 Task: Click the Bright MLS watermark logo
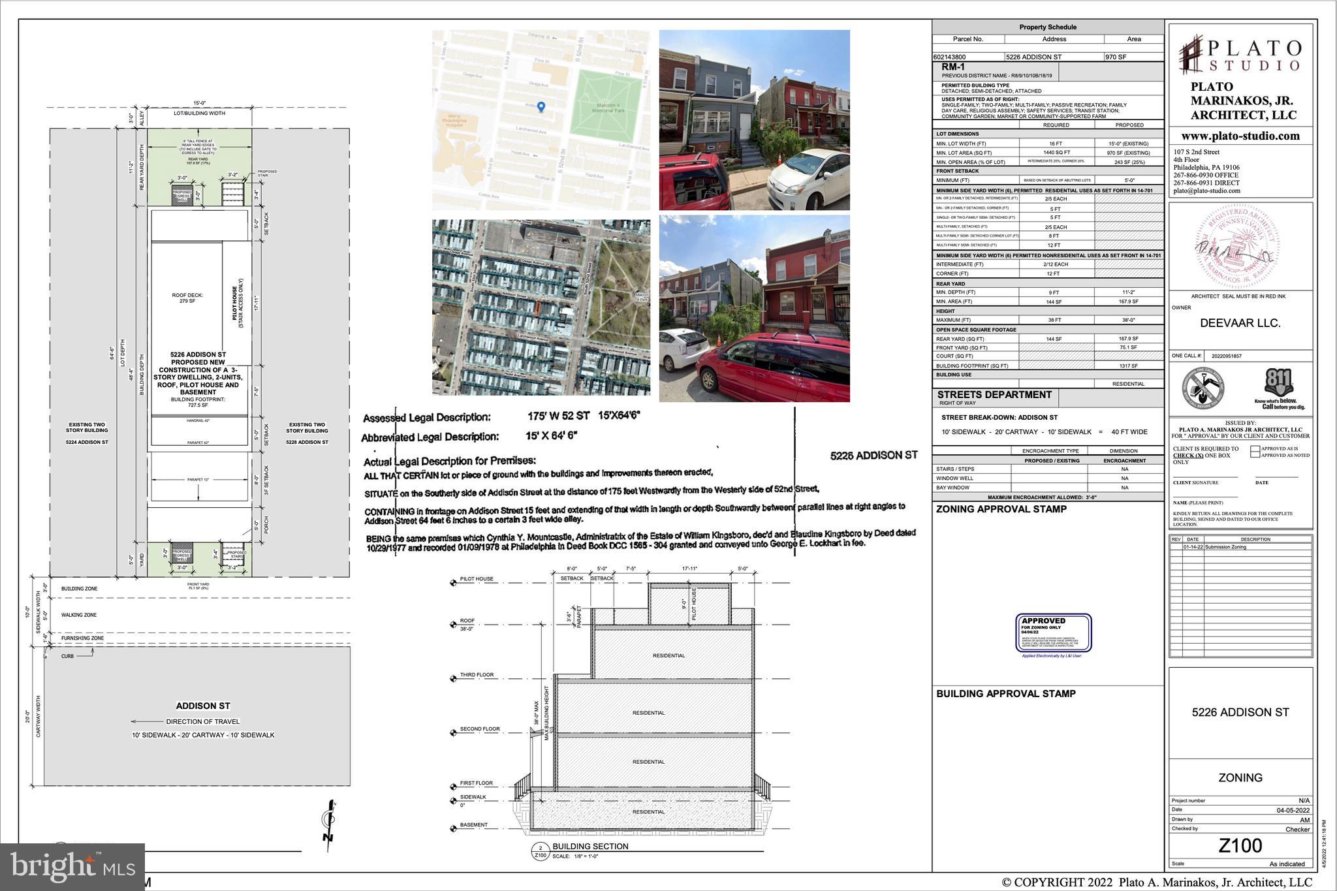[72, 866]
